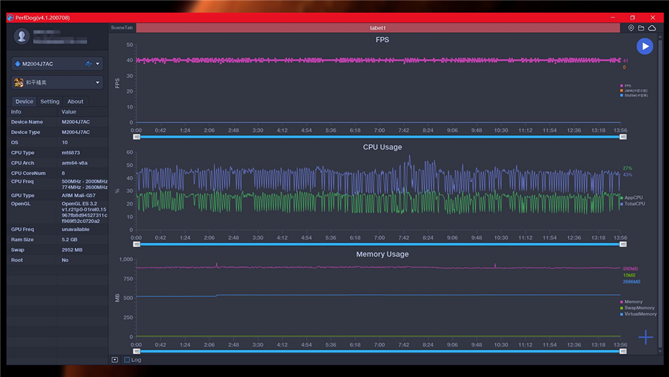Click the FPS chart left range slider handle
This screenshot has height=377, width=669.
139,137
